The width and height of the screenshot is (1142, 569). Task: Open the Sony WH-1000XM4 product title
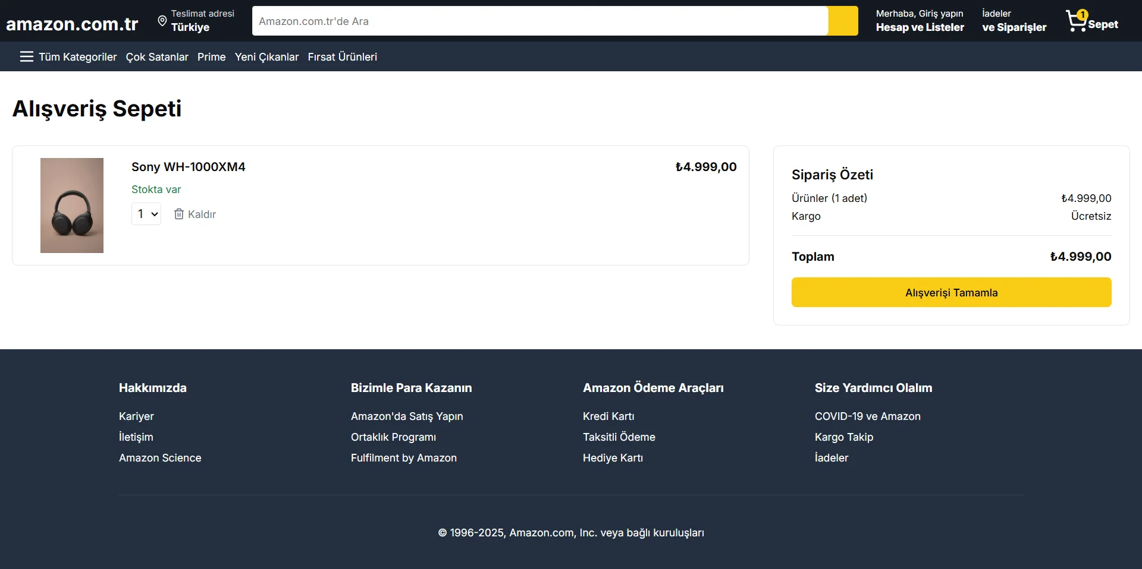coord(189,167)
